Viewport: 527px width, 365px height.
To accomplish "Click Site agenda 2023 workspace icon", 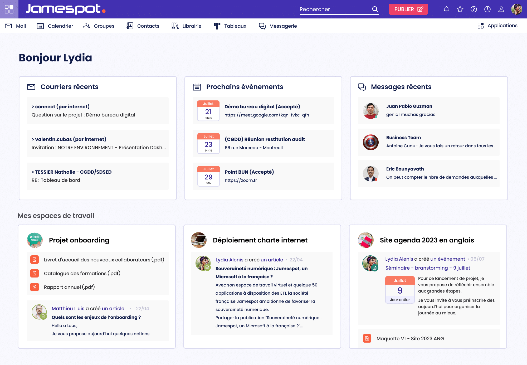I will point(366,240).
